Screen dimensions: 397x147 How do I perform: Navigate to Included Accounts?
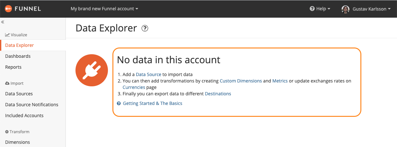click(24, 116)
